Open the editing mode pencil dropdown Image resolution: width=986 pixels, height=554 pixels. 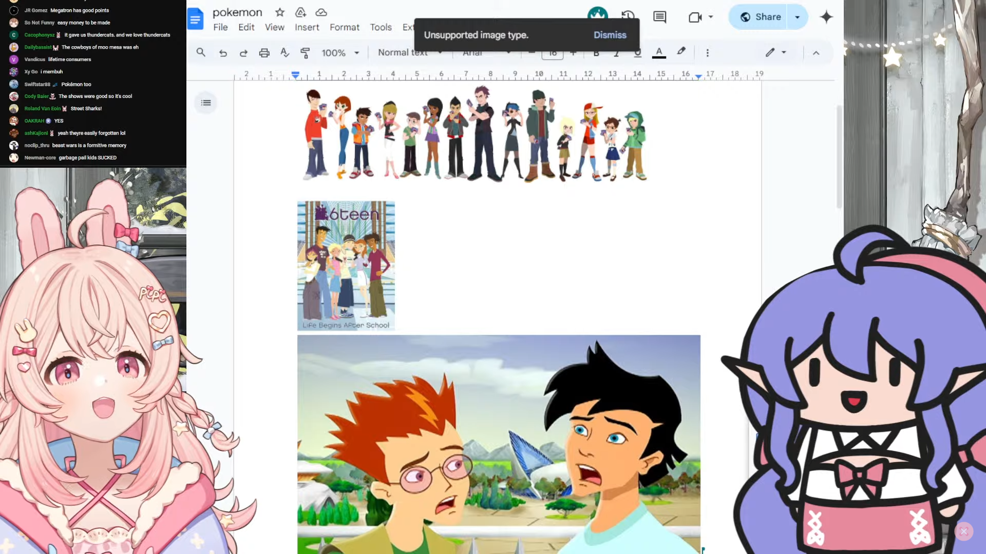click(775, 52)
